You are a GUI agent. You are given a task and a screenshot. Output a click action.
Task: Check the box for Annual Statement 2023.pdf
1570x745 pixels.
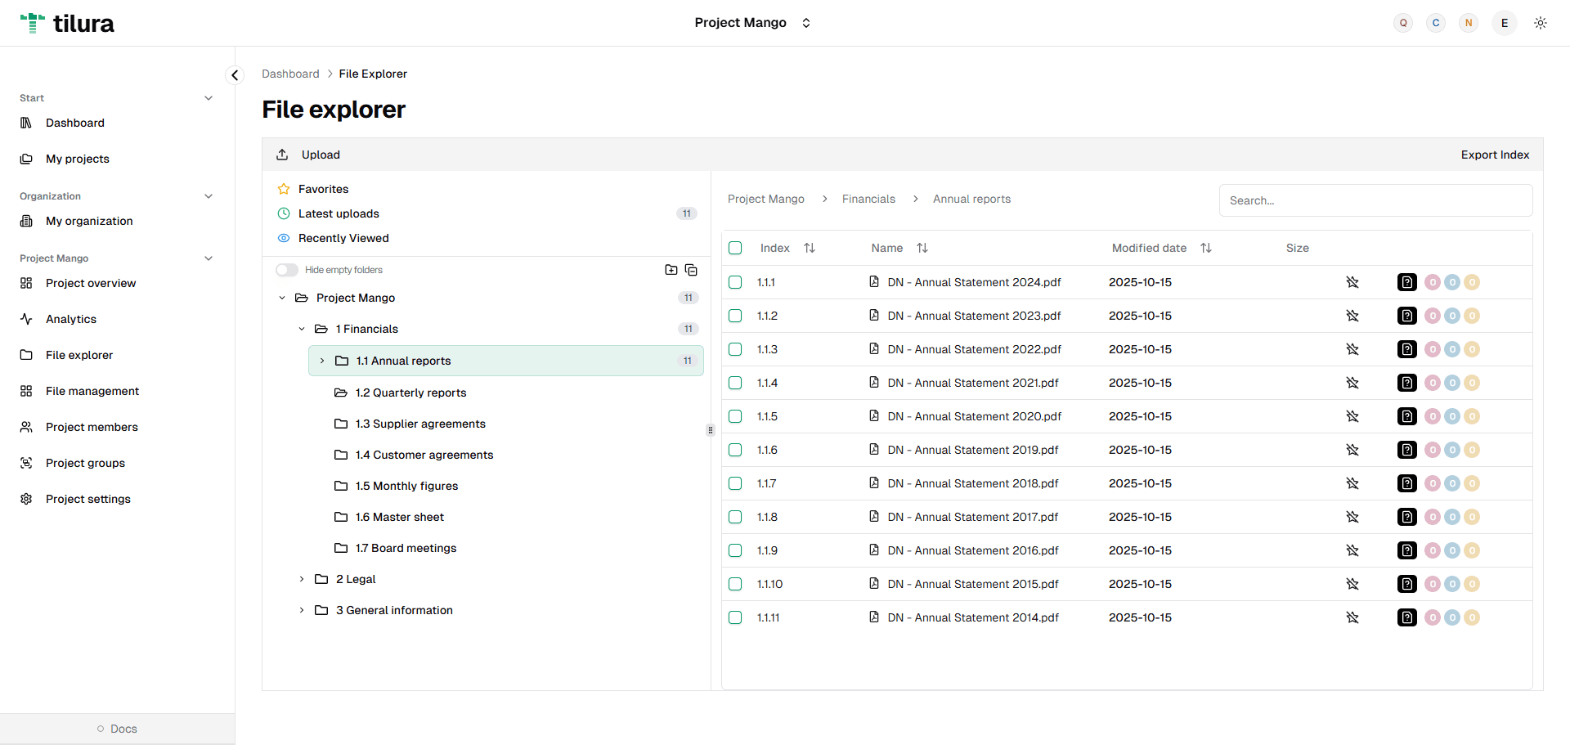click(x=735, y=316)
